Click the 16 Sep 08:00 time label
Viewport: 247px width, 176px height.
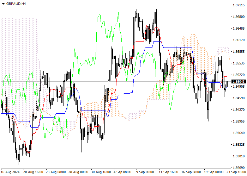point(191,172)
